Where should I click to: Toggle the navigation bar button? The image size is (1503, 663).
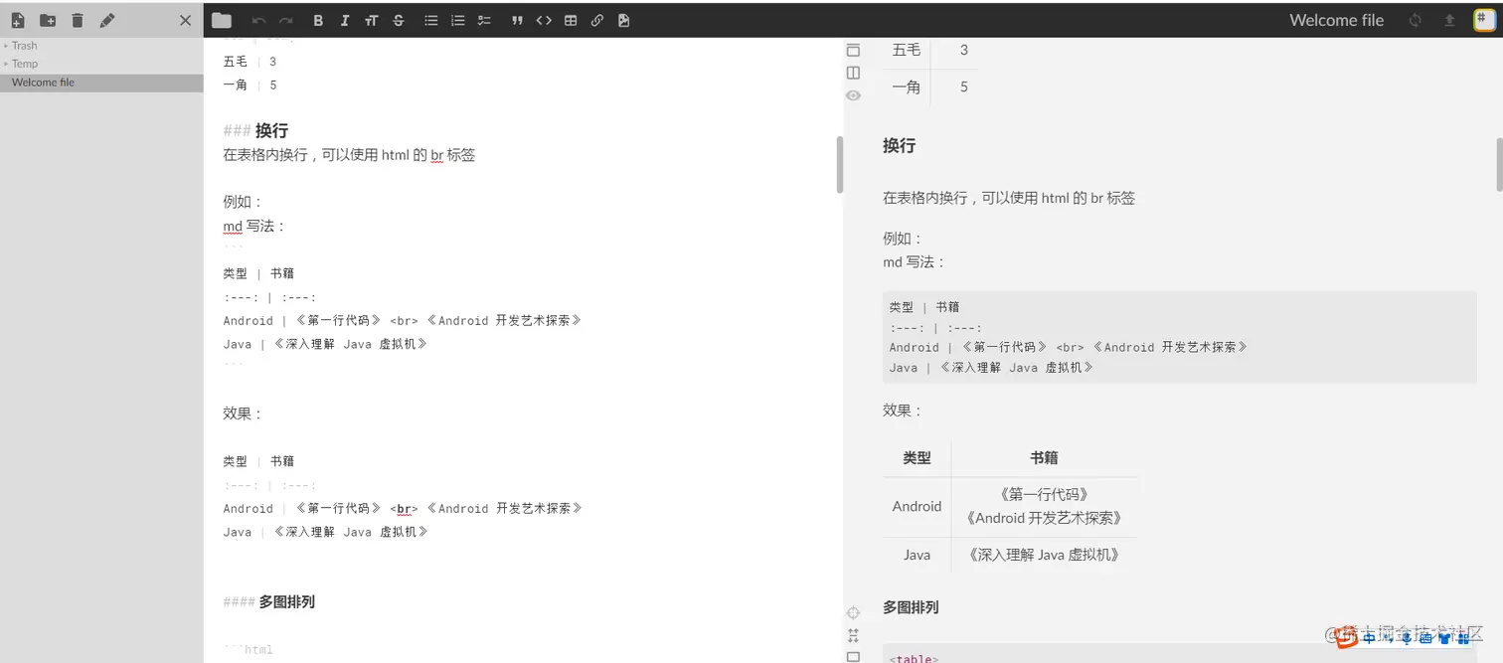click(x=853, y=50)
